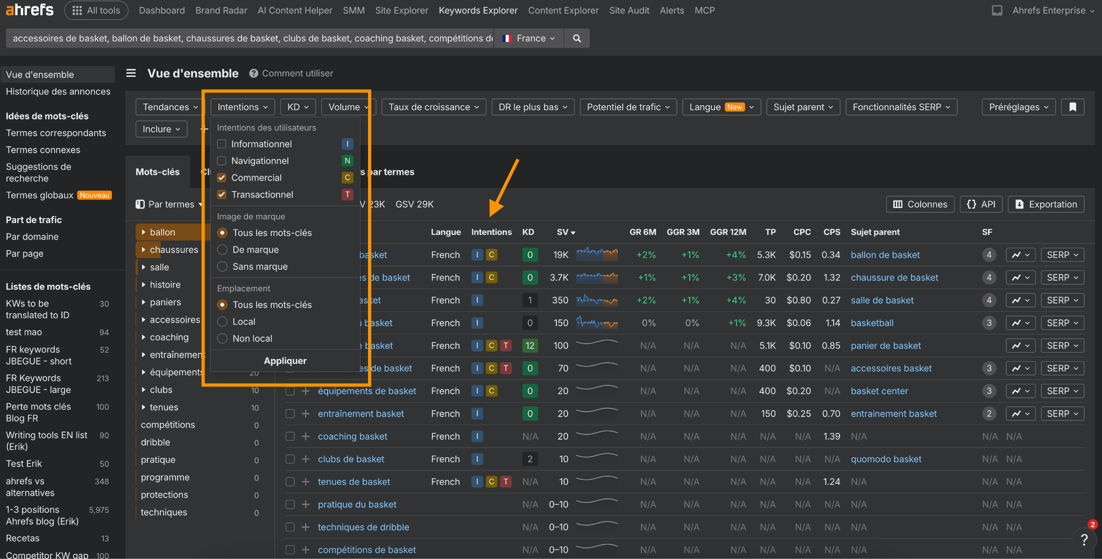Expand the Fonctionnalités SERP filter dropdown
The width and height of the screenshot is (1102, 559).
[901, 107]
